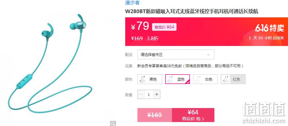Decrease quantity with the minus icon
288x126 pixels.
pyautogui.click(x=141, y=94)
